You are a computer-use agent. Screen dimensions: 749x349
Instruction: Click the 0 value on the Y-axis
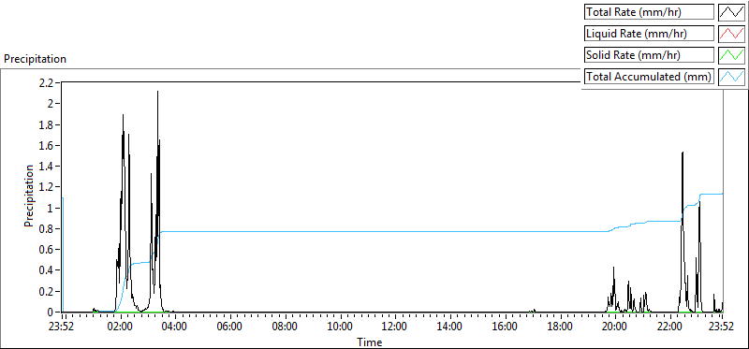pyautogui.click(x=51, y=313)
